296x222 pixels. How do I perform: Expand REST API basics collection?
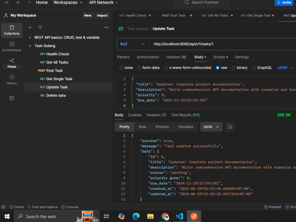(30, 38)
